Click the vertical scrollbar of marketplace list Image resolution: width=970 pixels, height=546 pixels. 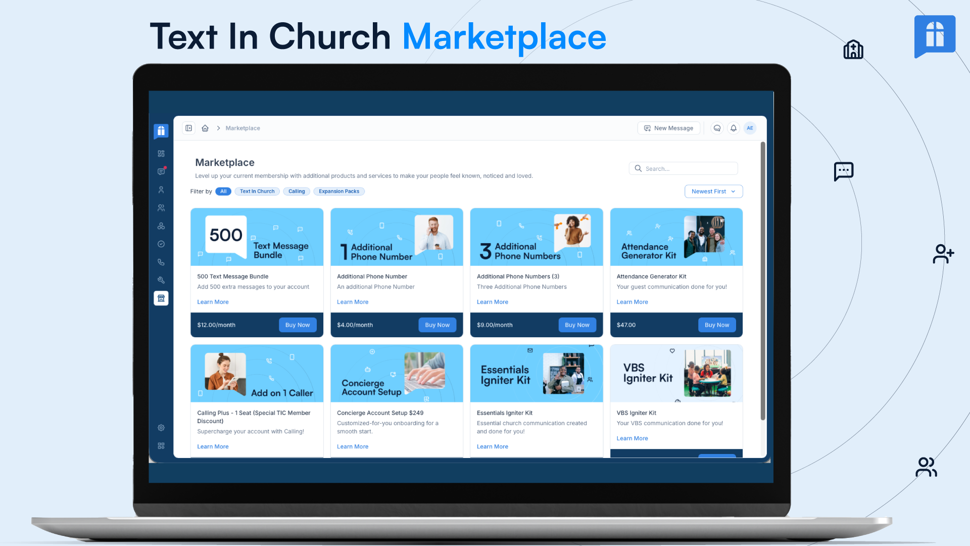[763, 281]
